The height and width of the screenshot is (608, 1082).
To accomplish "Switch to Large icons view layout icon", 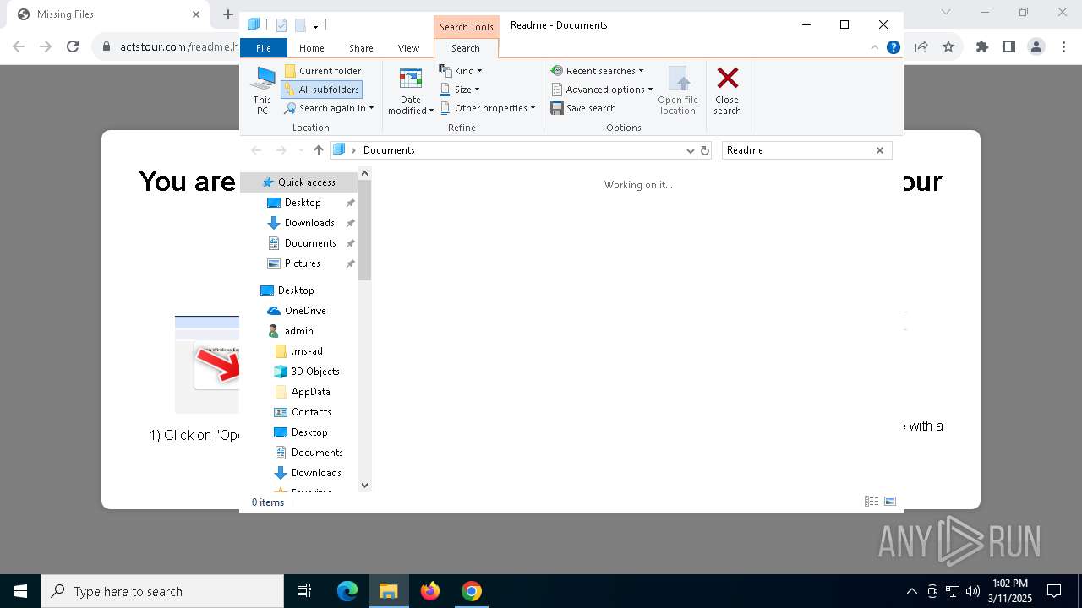I will coord(890,502).
